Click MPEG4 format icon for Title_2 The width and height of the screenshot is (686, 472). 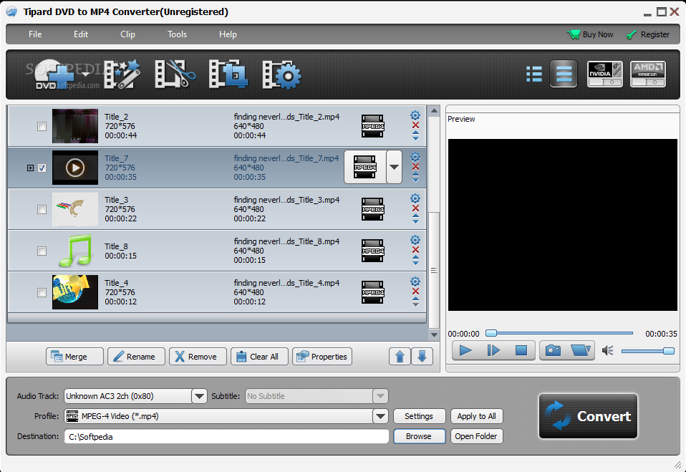[x=373, y=126]
